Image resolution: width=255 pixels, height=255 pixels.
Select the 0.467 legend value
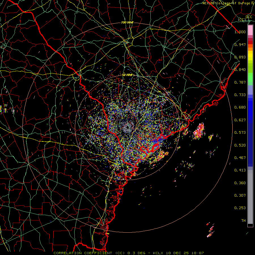point(240,158)
